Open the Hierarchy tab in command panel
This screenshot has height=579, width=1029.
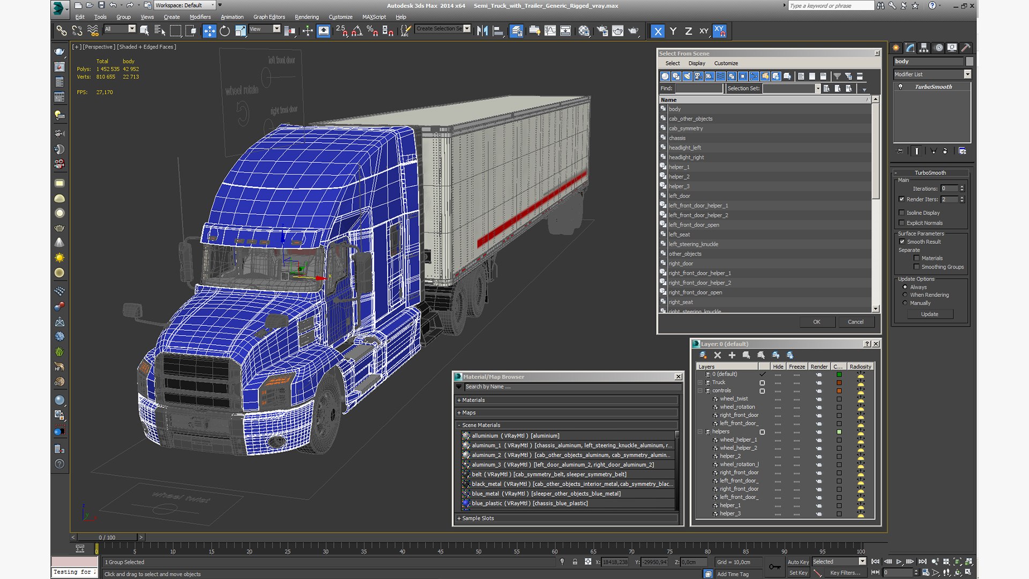pyautogui.click(x=923, y=48)
